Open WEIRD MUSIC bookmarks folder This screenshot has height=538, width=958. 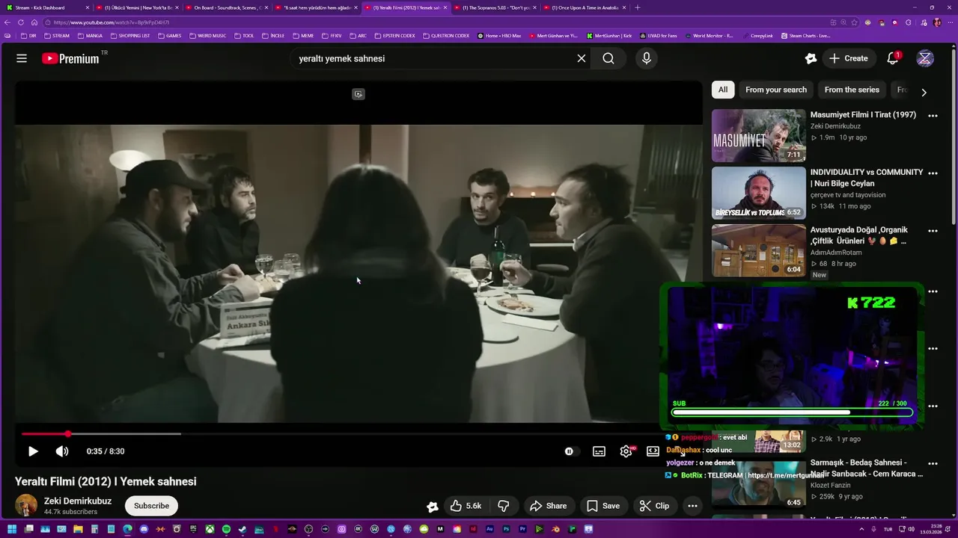(207, 35)
